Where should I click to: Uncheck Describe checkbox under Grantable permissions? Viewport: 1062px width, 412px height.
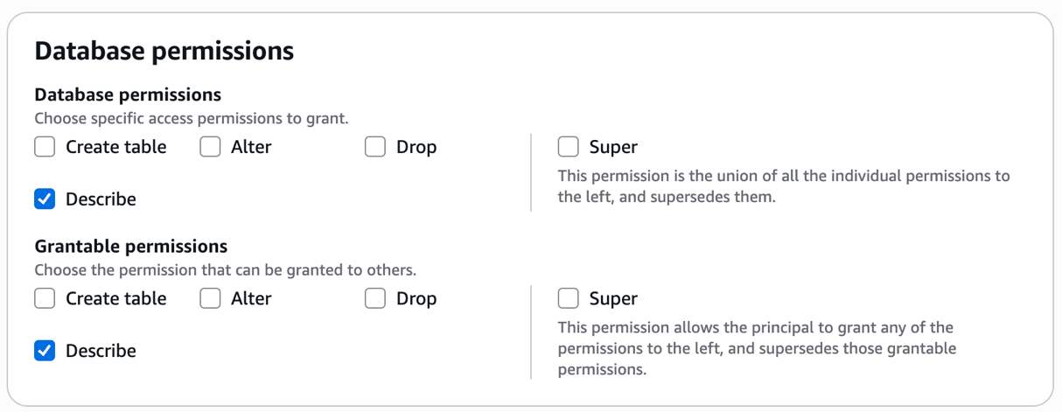click(45, 351)
